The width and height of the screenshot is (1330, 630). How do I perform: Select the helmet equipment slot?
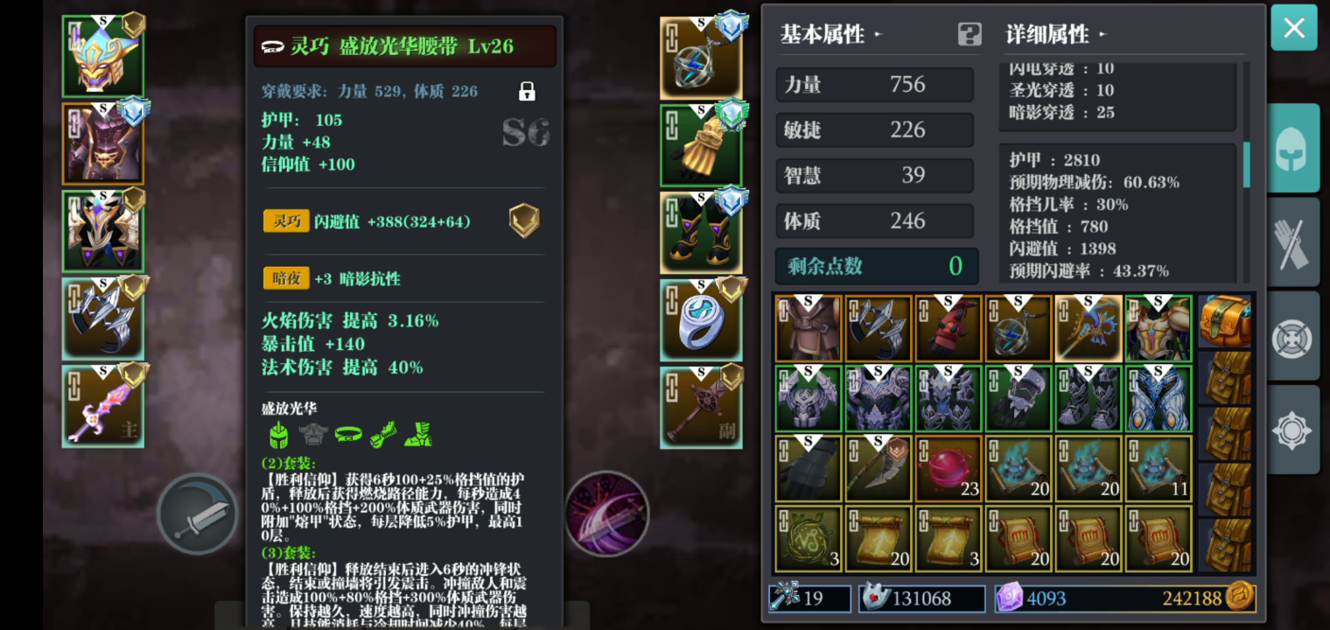(102, 56)
